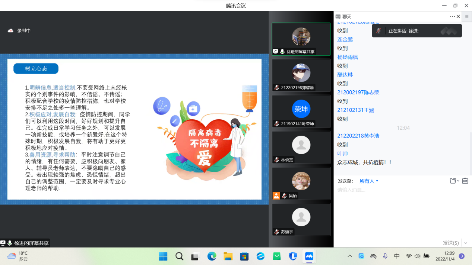Click the hamburger menu at top-right of chat
The width and height of the screenshot is (472, 265).
coord(466,16)
